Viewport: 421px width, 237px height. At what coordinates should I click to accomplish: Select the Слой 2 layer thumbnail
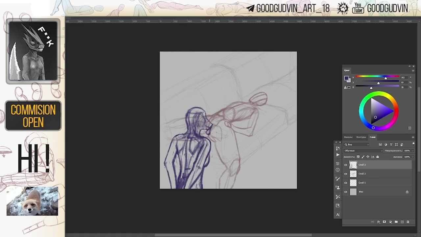(x=353, y=174)
